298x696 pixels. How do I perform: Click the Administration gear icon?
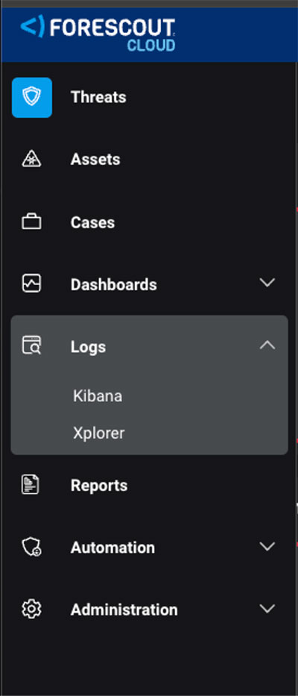[x=31, y=609]
